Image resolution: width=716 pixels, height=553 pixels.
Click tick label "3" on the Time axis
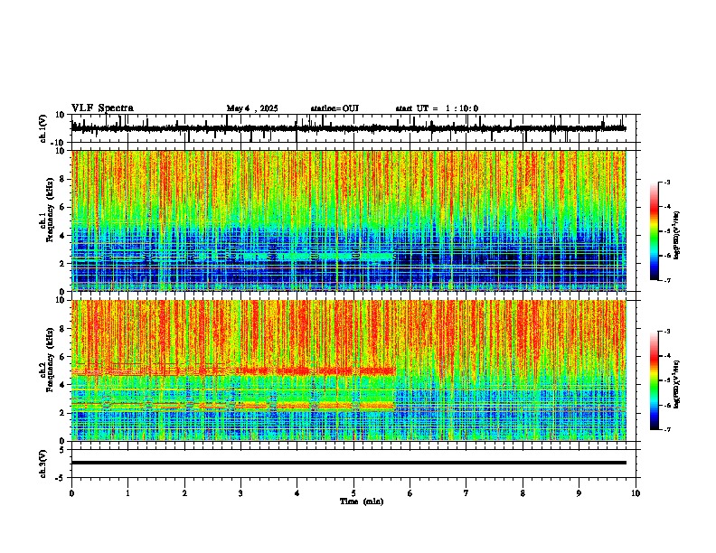240,492
